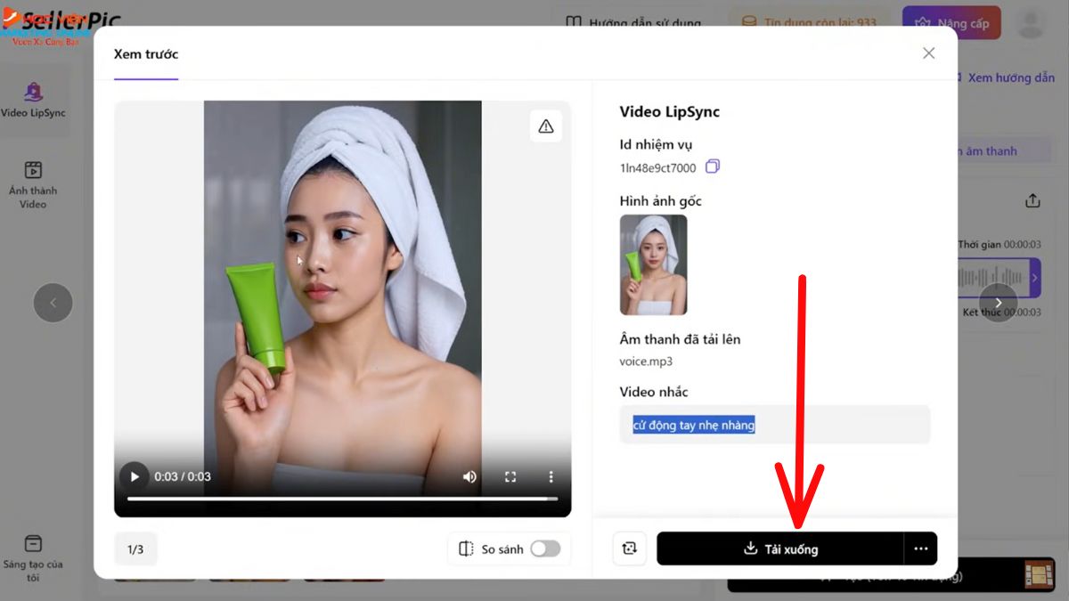Open Video LipSync in sidebar
The width and height of the screenshot is (1069, 601).
tap(33, 100)
